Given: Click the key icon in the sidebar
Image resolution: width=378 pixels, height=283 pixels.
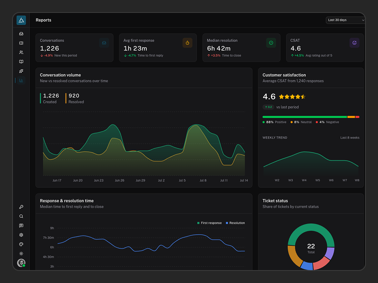Looking at the screenshot, I should pos(21,207).
